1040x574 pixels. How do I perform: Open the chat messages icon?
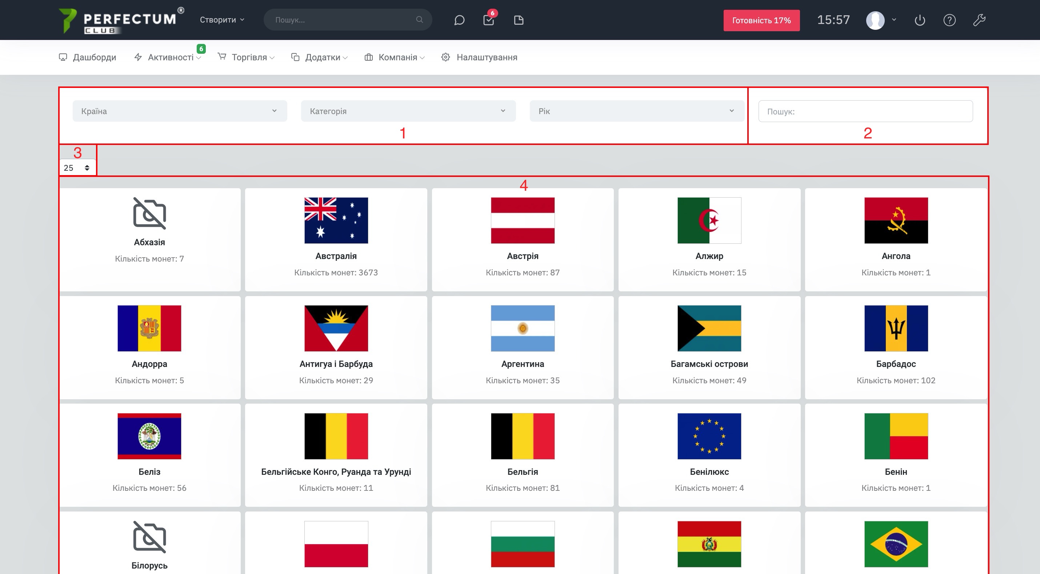click(459, 20)
